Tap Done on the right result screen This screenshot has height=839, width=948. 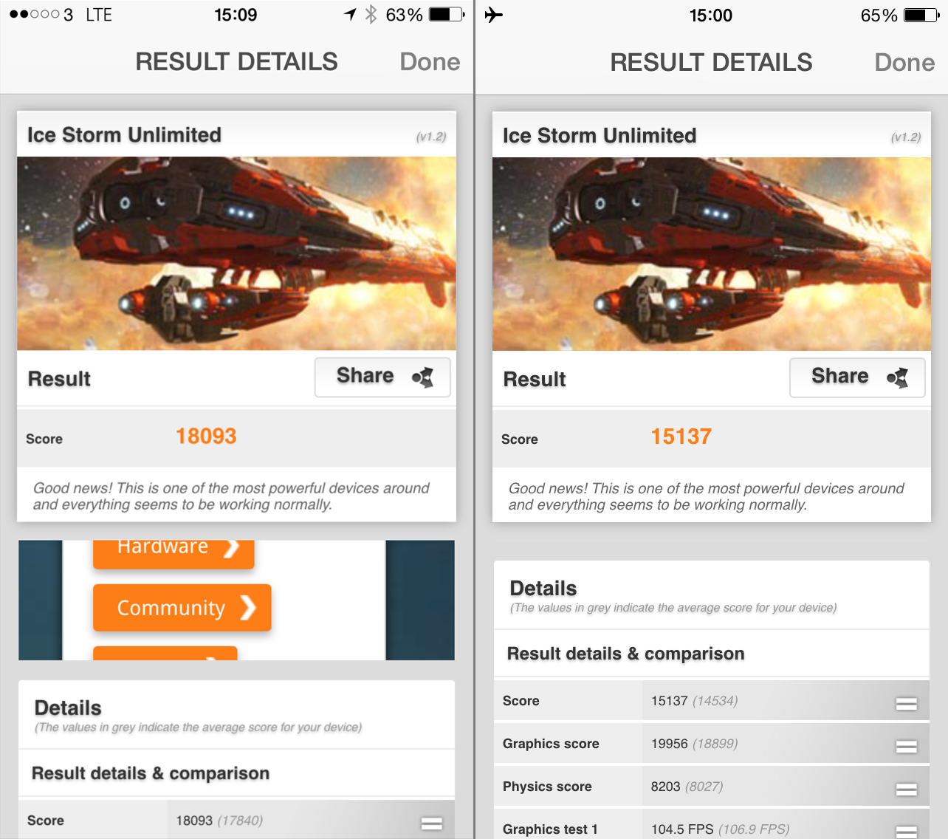tap(904, 62)
